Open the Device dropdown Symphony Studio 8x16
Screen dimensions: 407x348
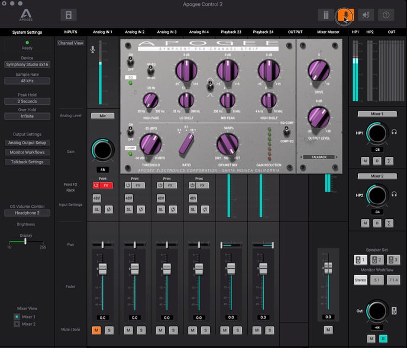tap(27, 65)
